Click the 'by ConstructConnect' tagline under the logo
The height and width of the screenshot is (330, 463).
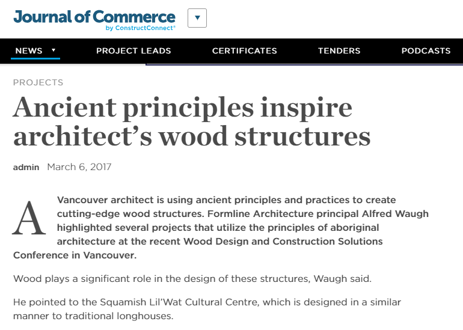coord(140,28)
